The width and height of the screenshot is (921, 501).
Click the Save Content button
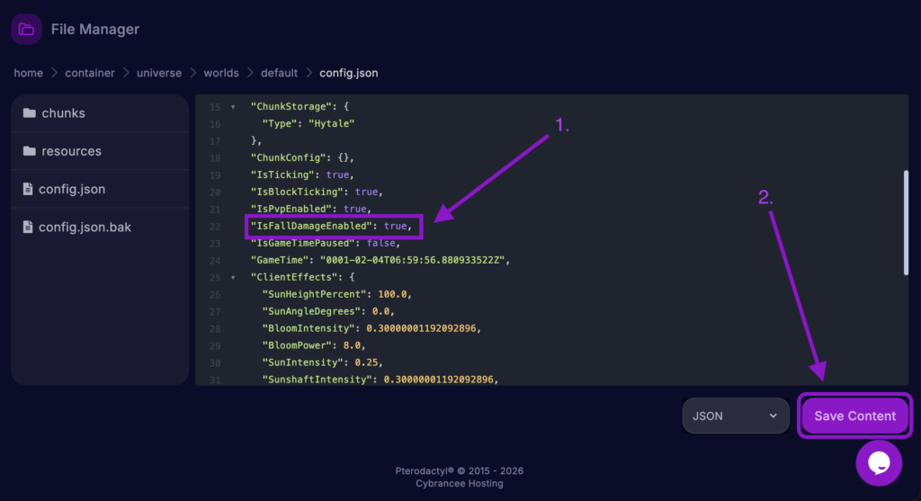(x=854, y=416)
